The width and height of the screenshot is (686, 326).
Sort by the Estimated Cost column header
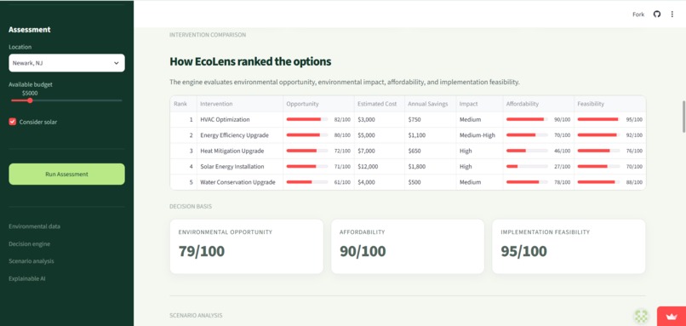point(380,104)
